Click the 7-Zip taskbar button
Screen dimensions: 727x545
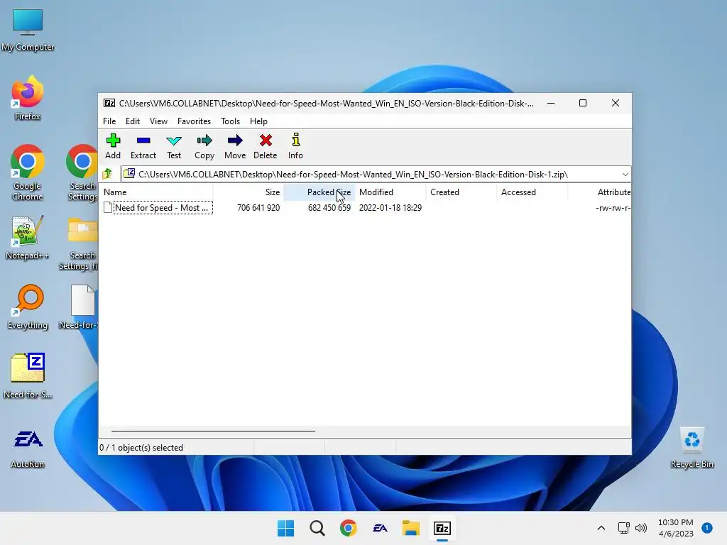point(442,528)
